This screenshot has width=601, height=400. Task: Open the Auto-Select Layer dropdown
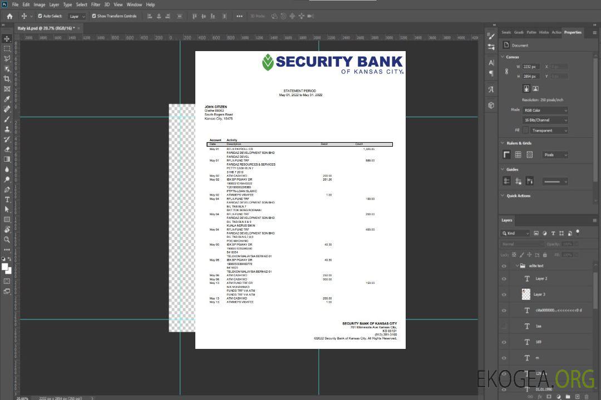[x=77, y=16]
